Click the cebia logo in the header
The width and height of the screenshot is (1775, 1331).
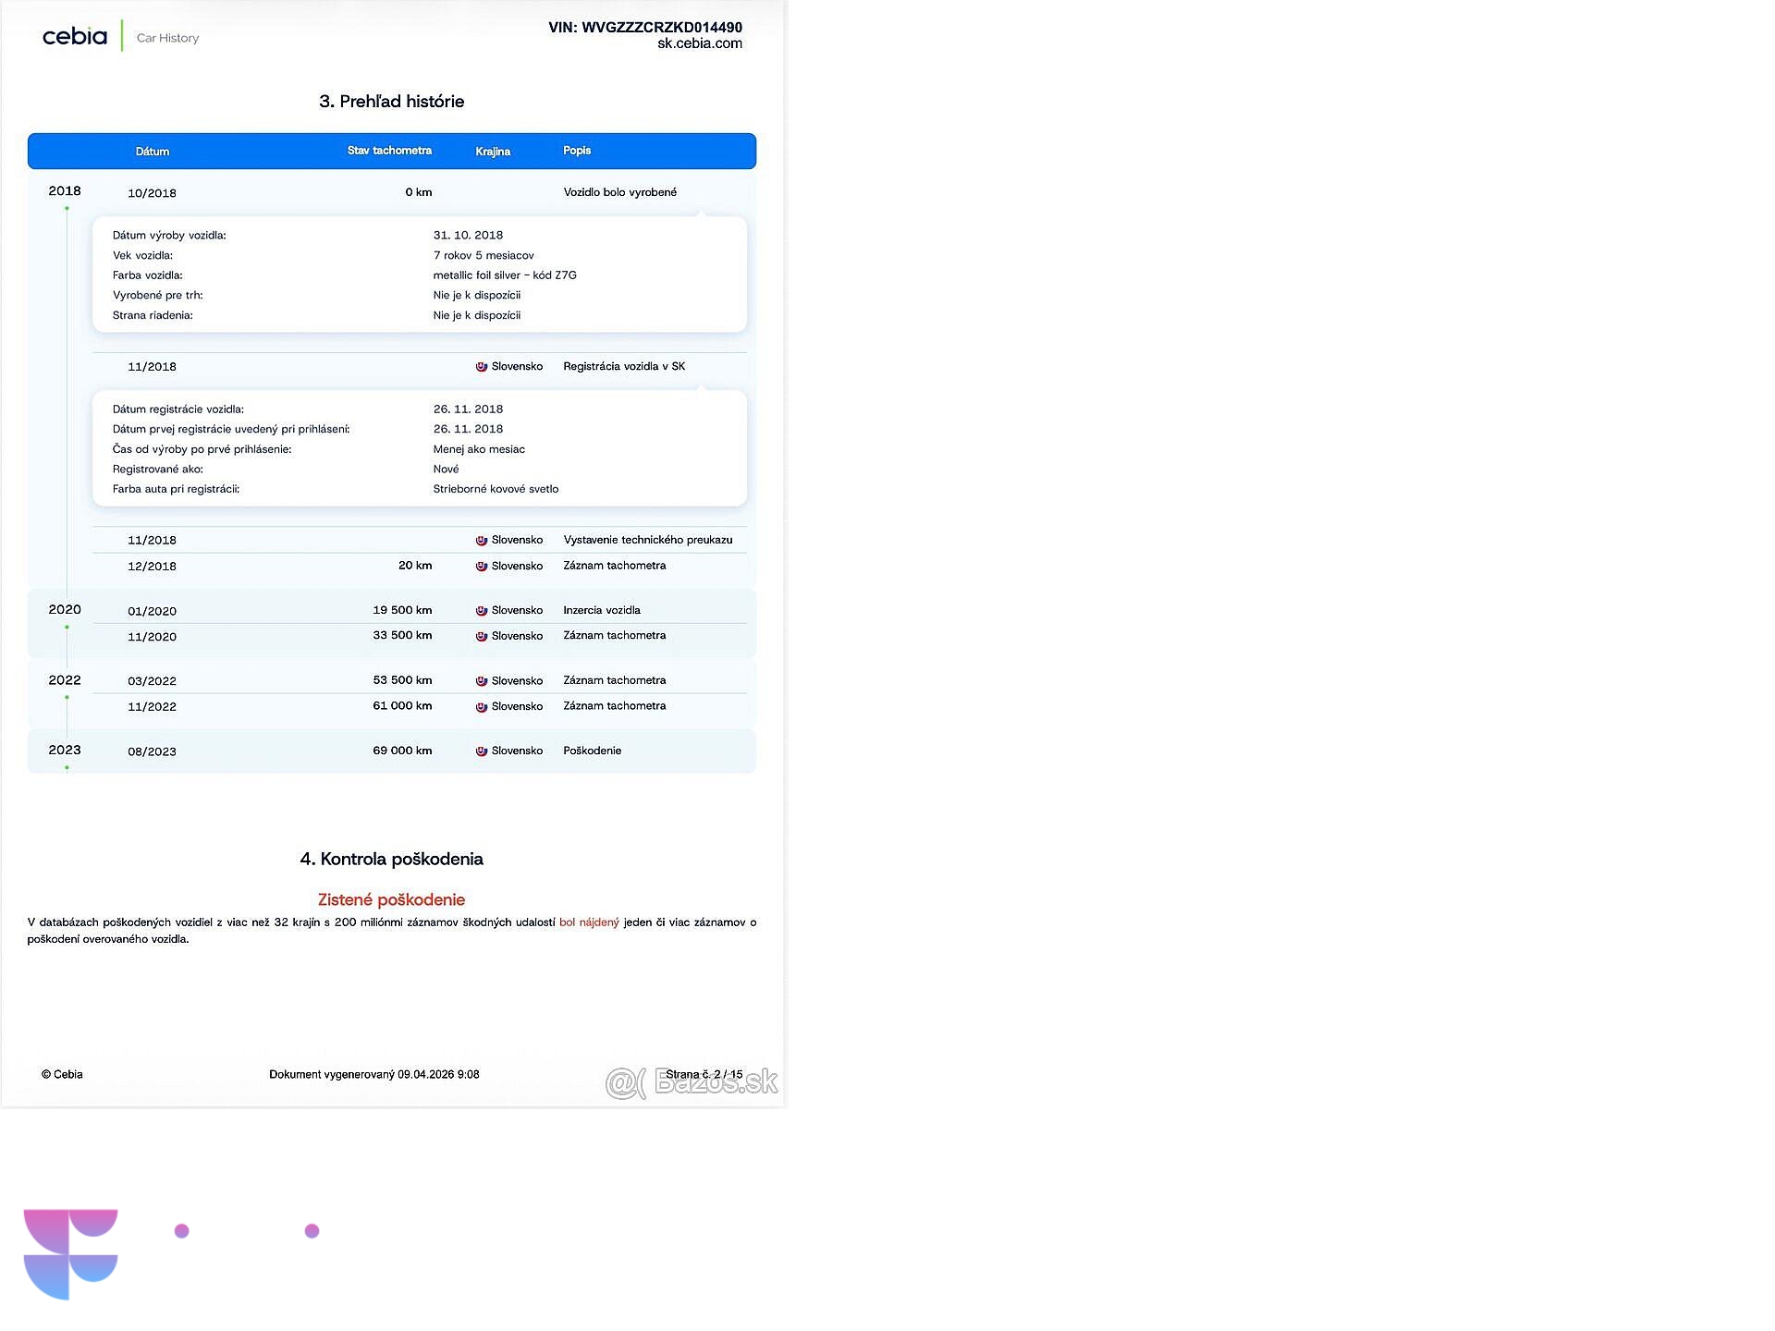click(75, 37)
